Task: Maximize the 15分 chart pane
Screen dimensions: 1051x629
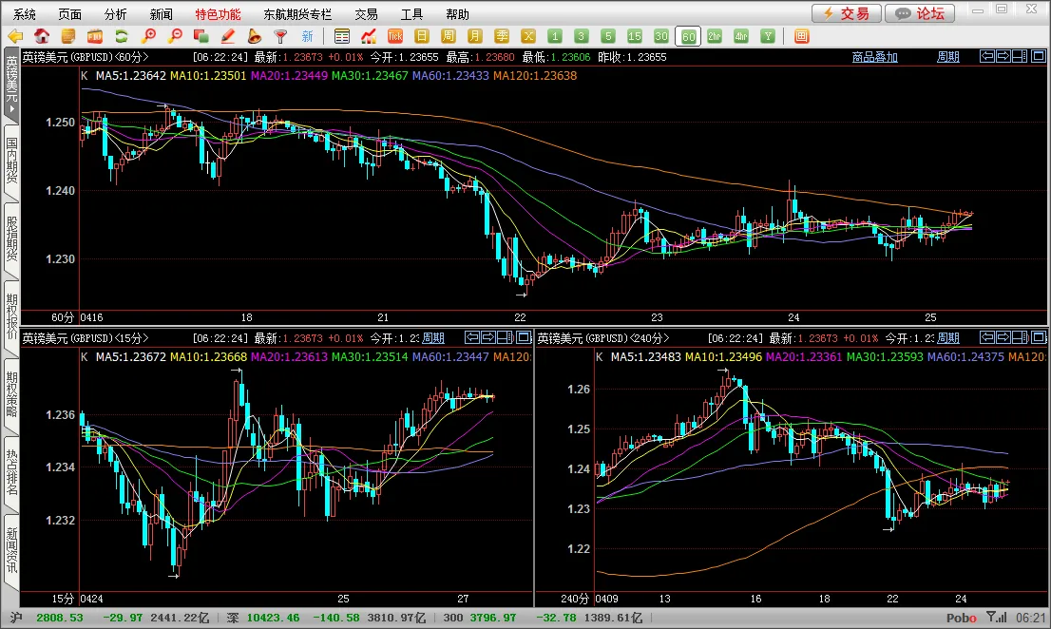Action: [524, 337]
